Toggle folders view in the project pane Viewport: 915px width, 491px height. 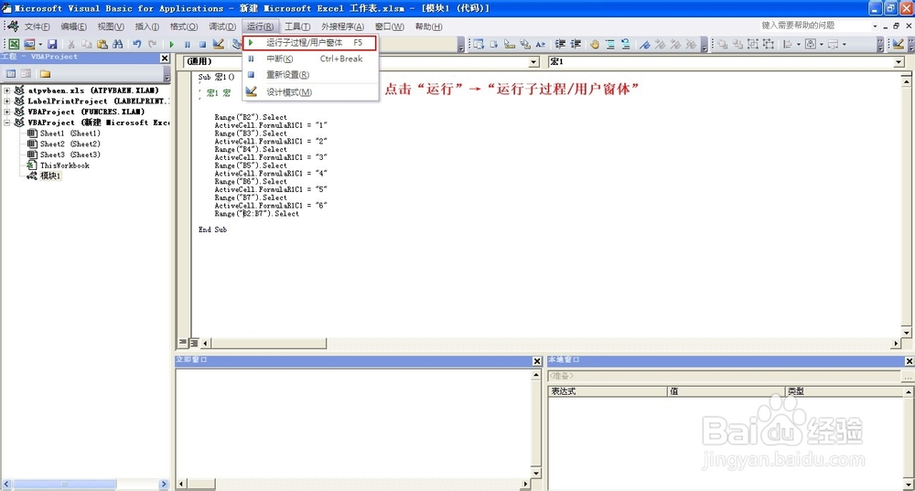(x=45, y=73)
